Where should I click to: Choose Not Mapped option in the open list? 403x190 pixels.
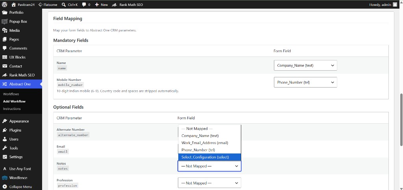point(209,129)
